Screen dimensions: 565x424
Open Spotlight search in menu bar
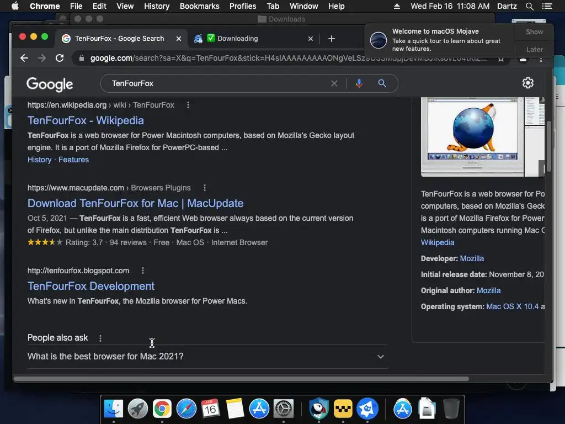[529, 6]
